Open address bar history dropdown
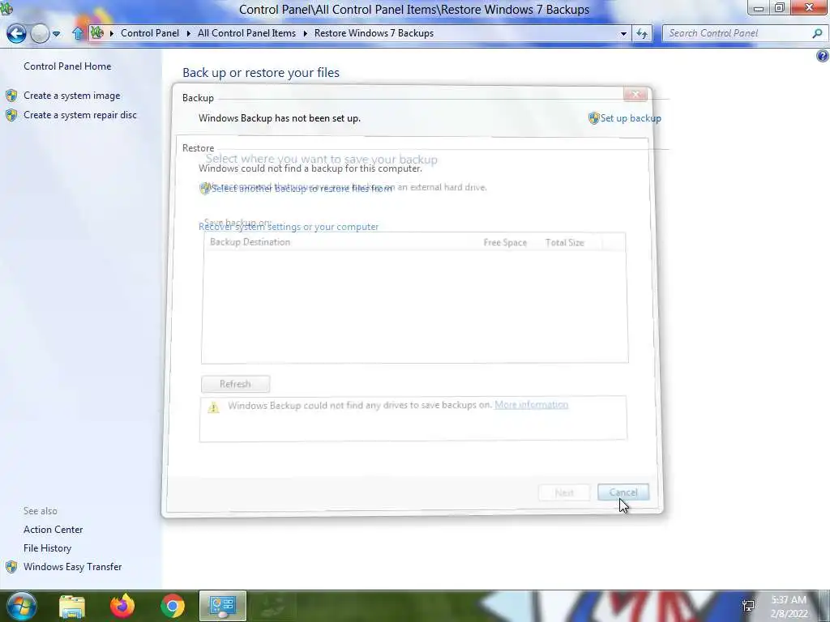The image size is (830, 622). click(x=623, y=33)
